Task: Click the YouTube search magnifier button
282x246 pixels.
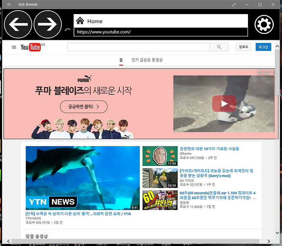Action: coord(219,47)
